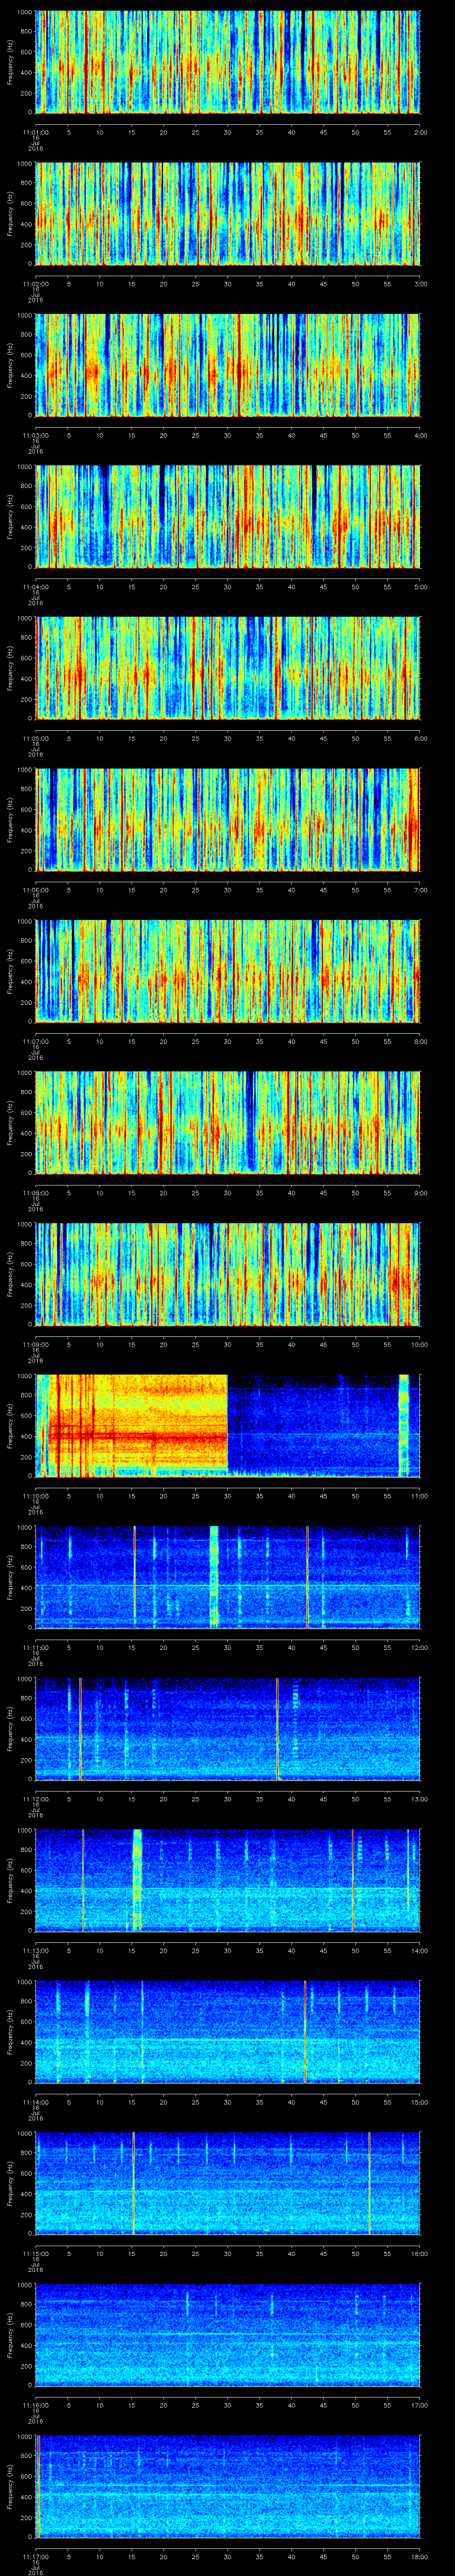Click the 11:15:00 spectrogram panel
Image resolution: width=455 pixels, height=2576 pixels.
click(x=228, y=2183)
